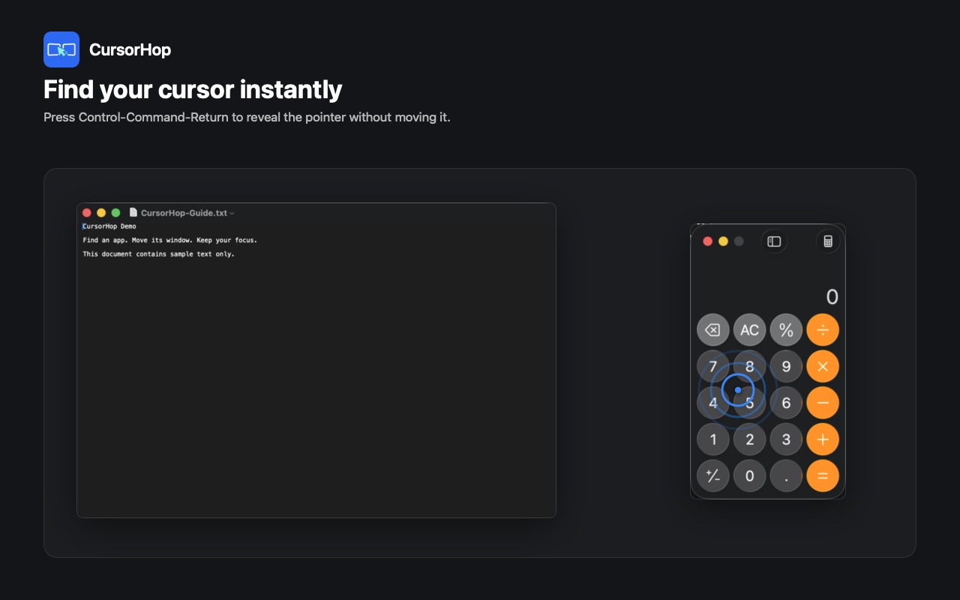The height and width of the screenshot is (600, 960).
Task: Select the divide operator button
Action: point(823,330)
